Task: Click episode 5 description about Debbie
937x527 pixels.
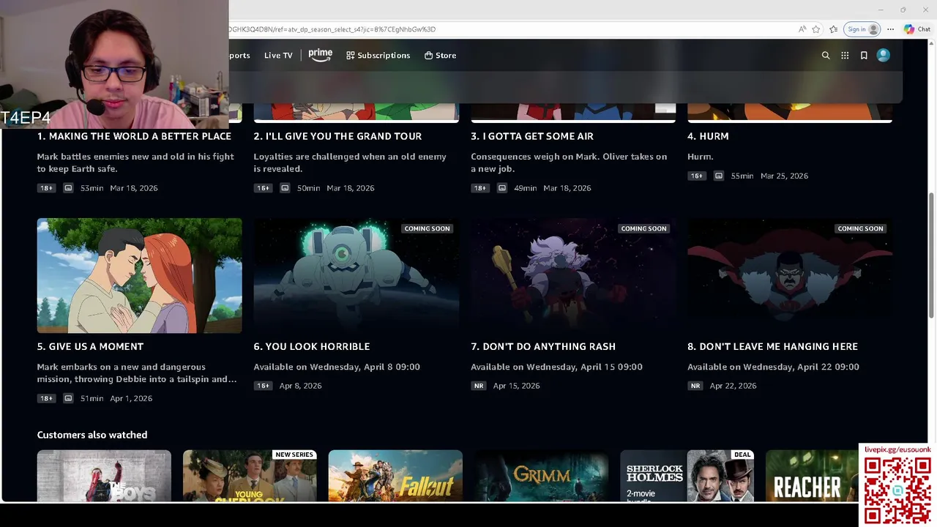Action: tap(137, 373)
